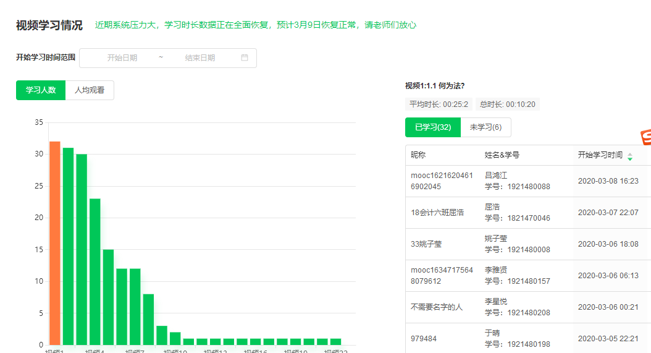Select the 学习人数 chart toggle
This screenshot has height=353, width=651.
click(41, 90)
